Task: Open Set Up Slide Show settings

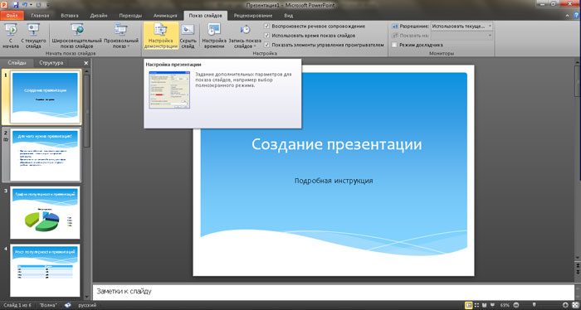Action: [161, 36]
